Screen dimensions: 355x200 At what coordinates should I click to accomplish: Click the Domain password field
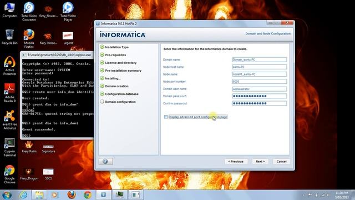pyautogui.click(x=260, y=96)
